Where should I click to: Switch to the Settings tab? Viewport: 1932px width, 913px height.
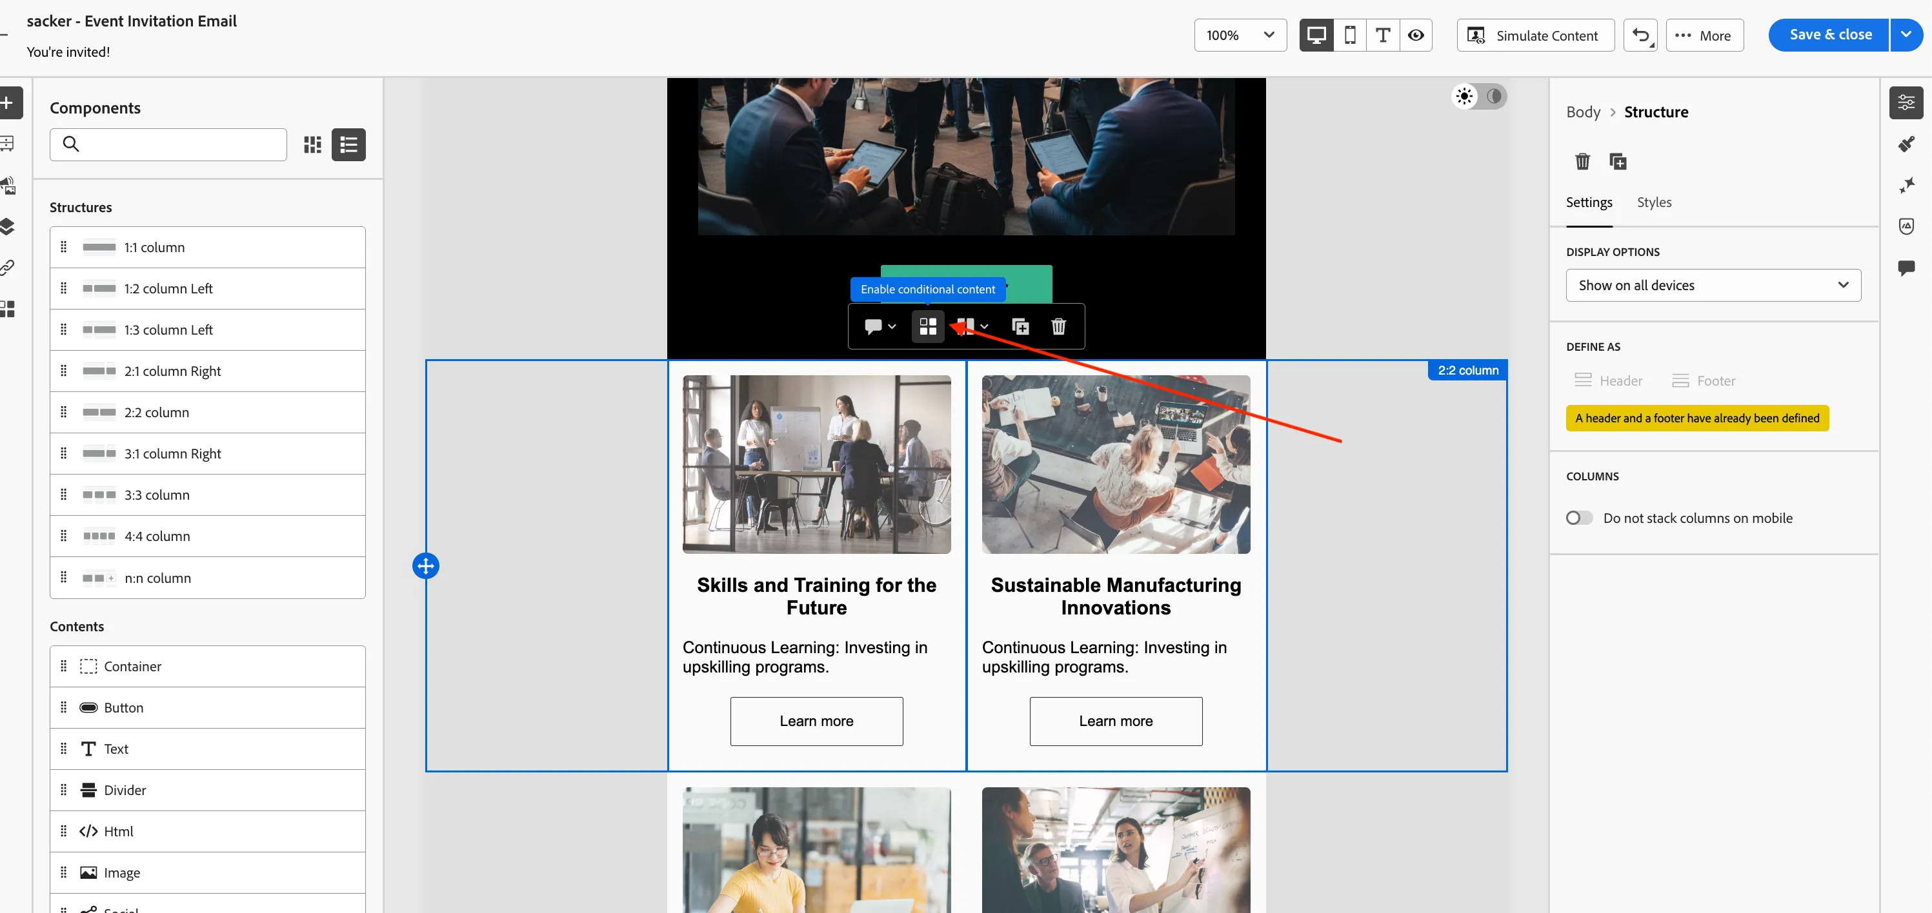1589,202
